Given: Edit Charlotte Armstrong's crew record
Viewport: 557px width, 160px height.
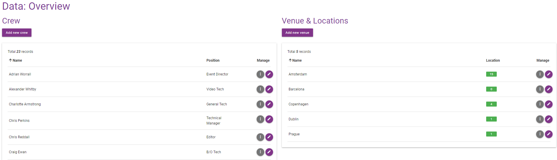Looking at the screenshot, I should click(269, 104).
